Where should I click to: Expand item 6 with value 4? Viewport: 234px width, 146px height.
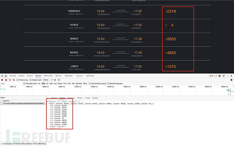click(51, 118)
